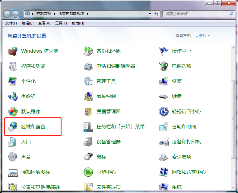Screen dimensions: 238x193
Task: Click the refresh button next to address bar
Action: pos(157,14)
